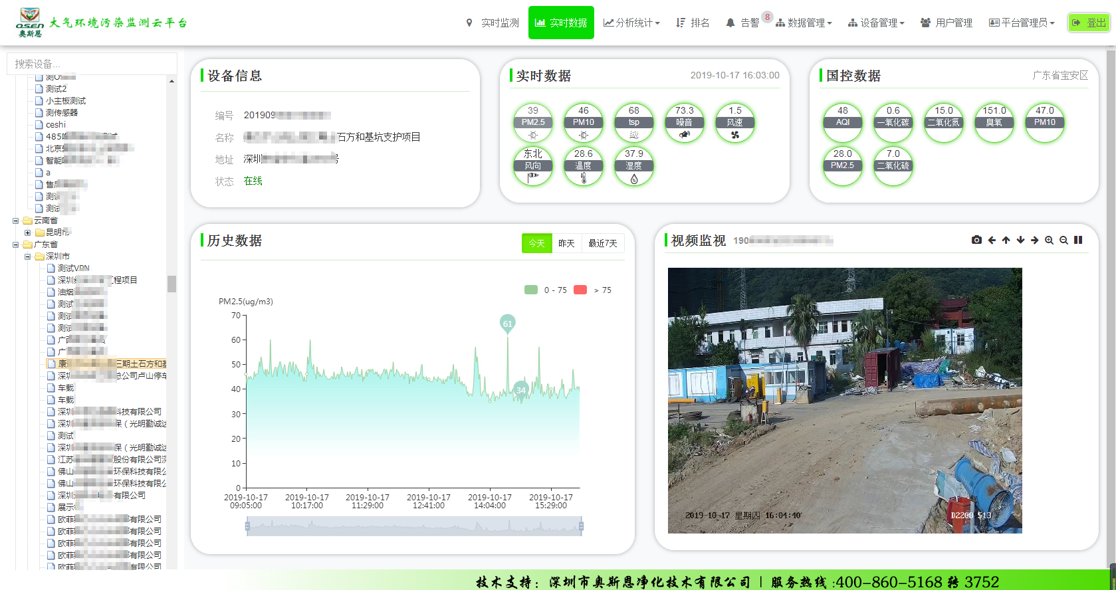The height and width of the screenshot is (590, 1116).
Task: Go to the 排名 ranking page
Action: (x=693, y=23)
